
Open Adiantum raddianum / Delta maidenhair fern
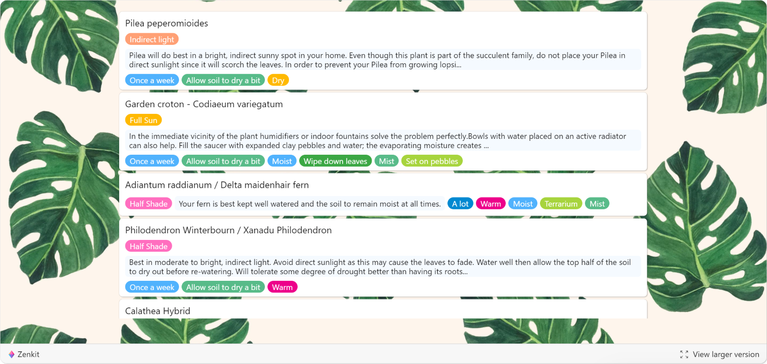pos(217,185)
